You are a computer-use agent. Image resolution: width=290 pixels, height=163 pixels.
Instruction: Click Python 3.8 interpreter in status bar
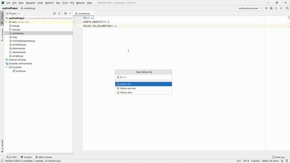pos(270,161)
